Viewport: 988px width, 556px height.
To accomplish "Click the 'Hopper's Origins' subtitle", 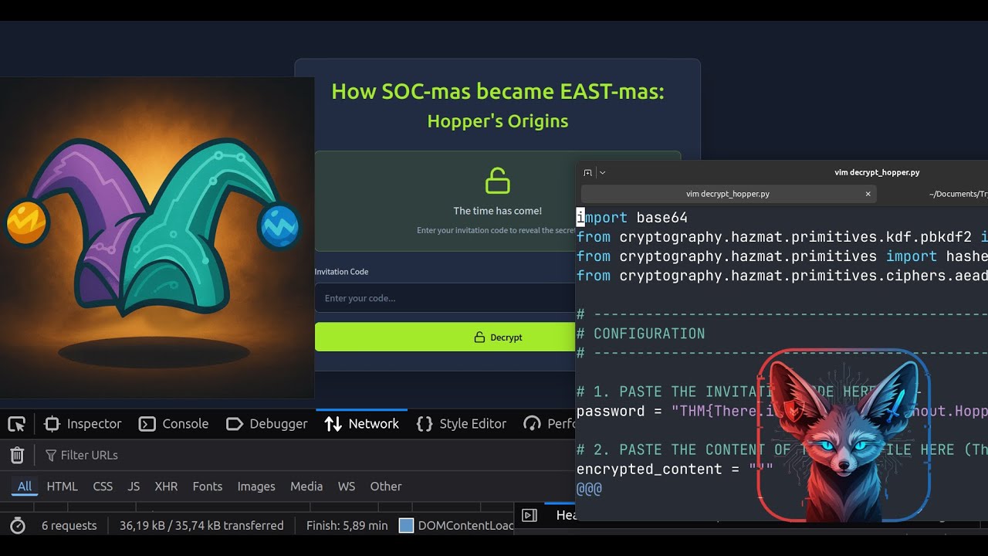I will click(x=498, y=121).
